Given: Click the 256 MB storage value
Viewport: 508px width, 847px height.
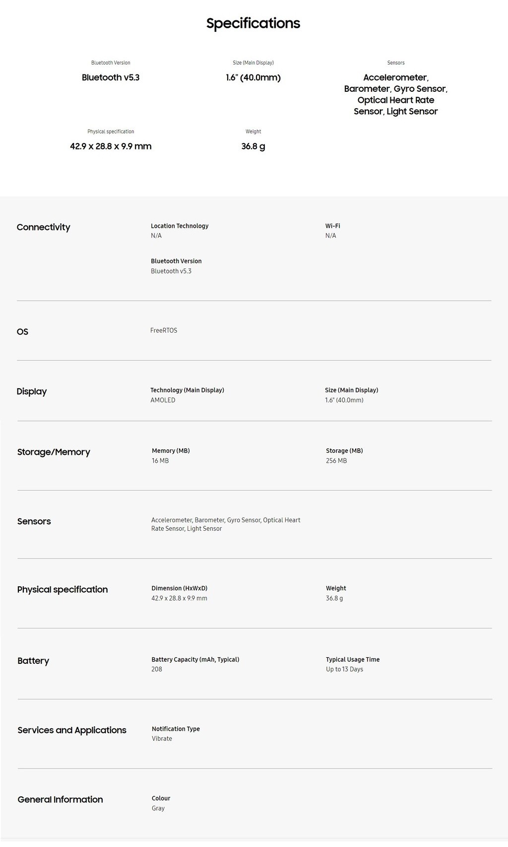Looking at the screenshot, I should [x=336, y=461].
